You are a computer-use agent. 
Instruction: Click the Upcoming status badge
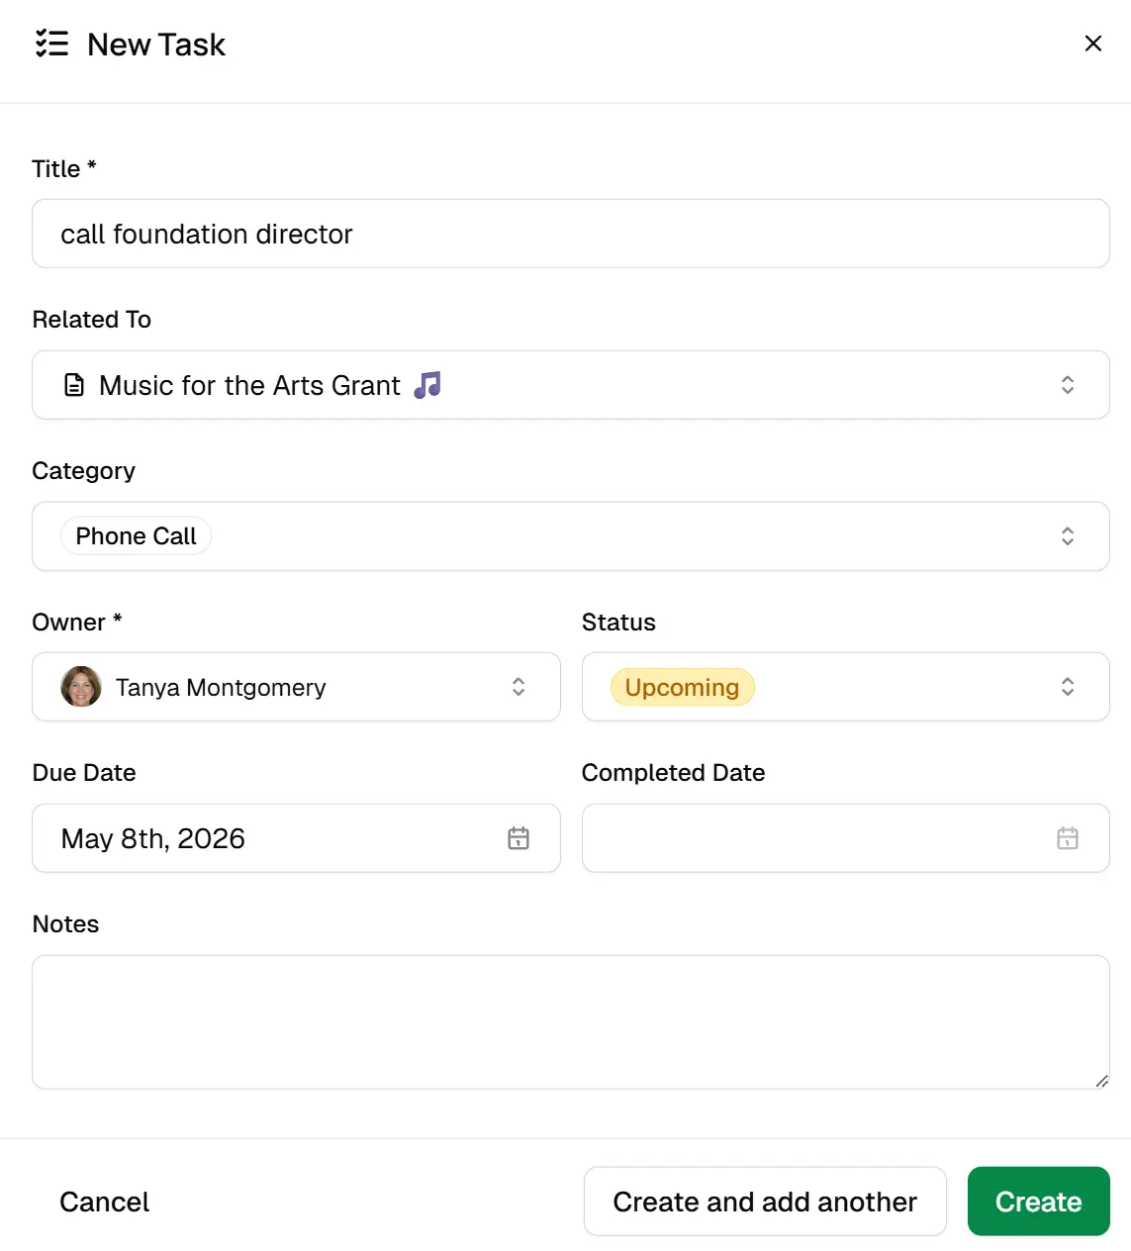click(x=683, y=687)
